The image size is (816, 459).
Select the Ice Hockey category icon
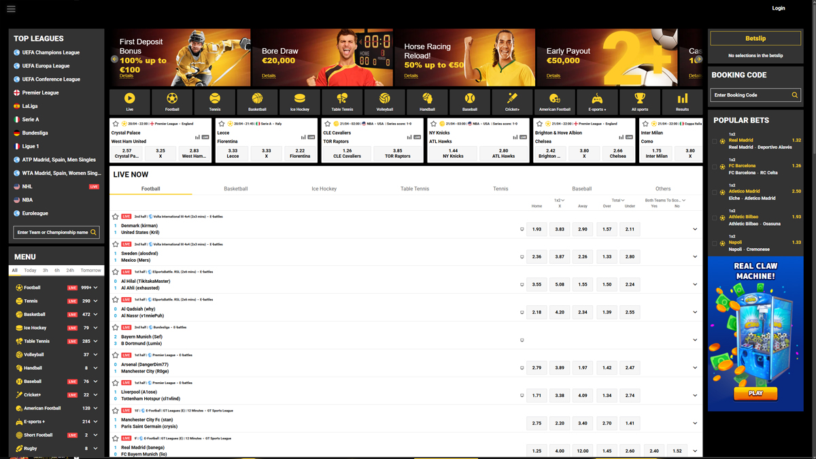300,99
